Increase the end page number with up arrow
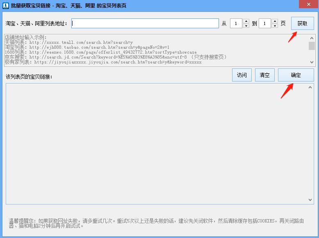The width and height of the screenshot is (319, 238). [275, 21]
